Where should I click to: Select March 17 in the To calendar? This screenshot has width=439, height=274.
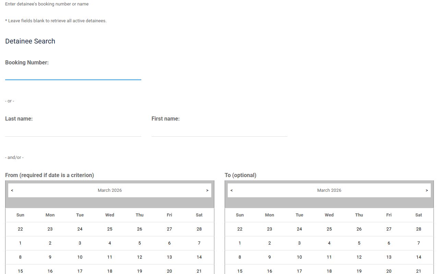[x=299, y=271]
